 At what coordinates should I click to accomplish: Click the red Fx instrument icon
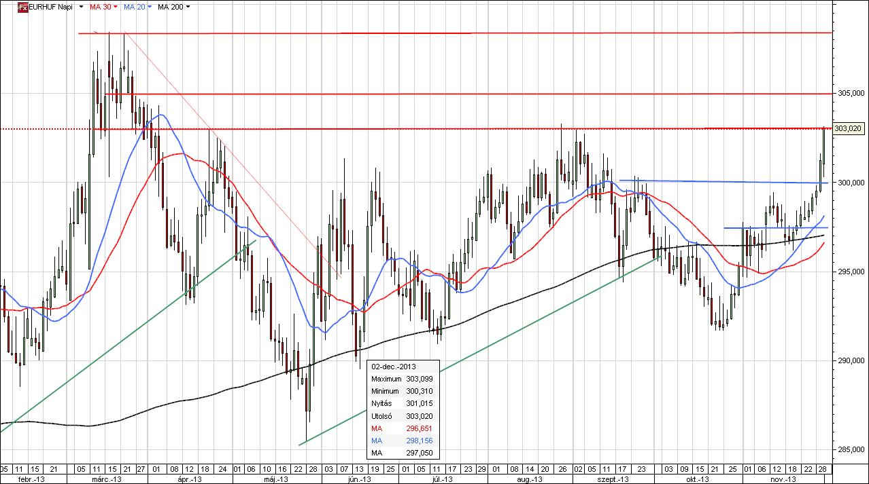pos(22,7)
